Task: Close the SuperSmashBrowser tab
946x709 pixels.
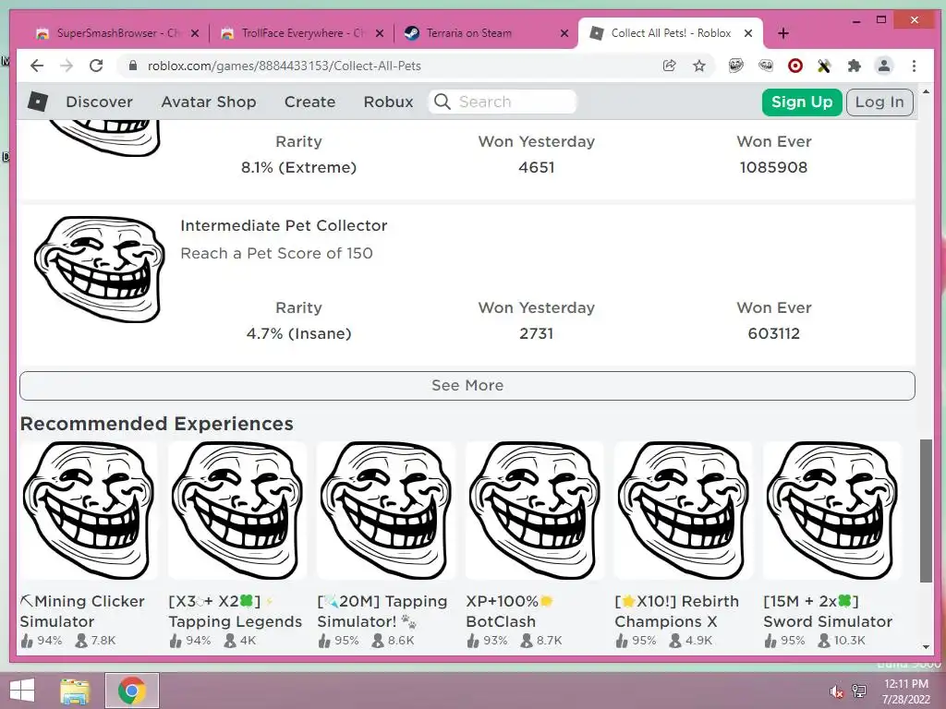Action: click(x=195, y=33)
